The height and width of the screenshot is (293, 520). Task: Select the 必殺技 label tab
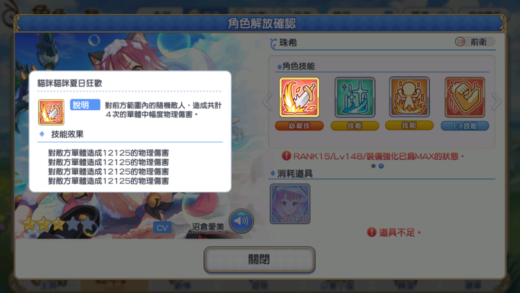tap(299, 126)
